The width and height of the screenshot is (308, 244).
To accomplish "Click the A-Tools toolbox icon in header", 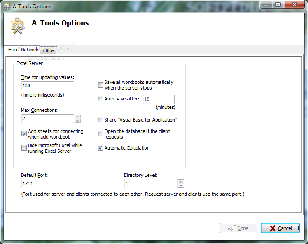I will coord(18,26).
